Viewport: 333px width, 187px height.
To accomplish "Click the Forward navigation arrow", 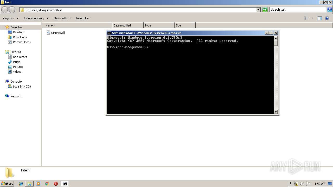I will click(x=12, y=10).
